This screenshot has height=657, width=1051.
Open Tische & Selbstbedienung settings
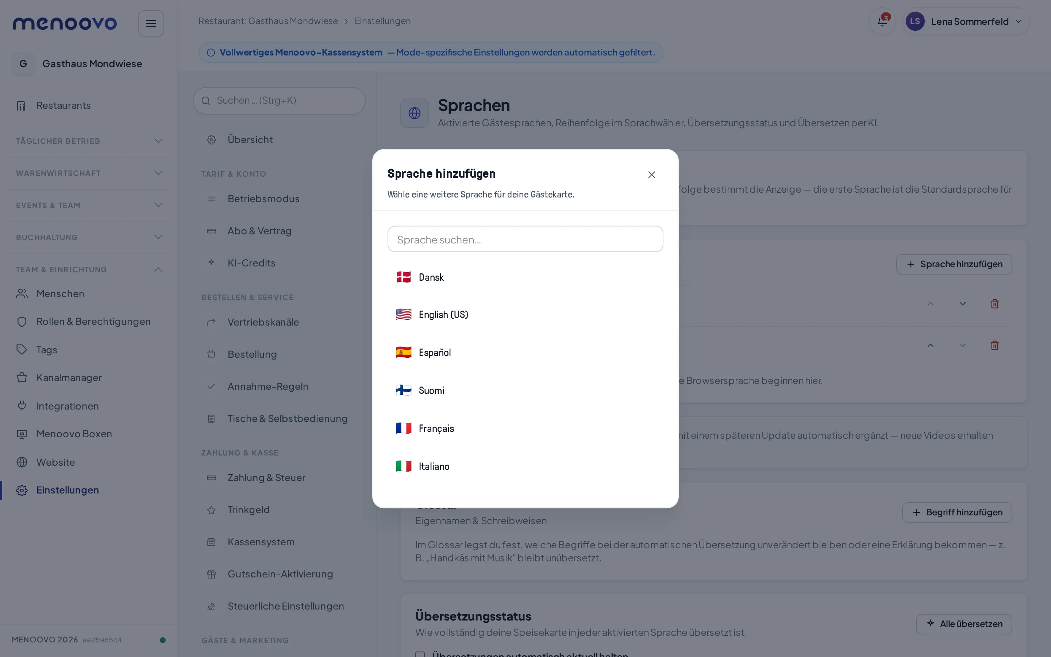[x=279, y=418]
